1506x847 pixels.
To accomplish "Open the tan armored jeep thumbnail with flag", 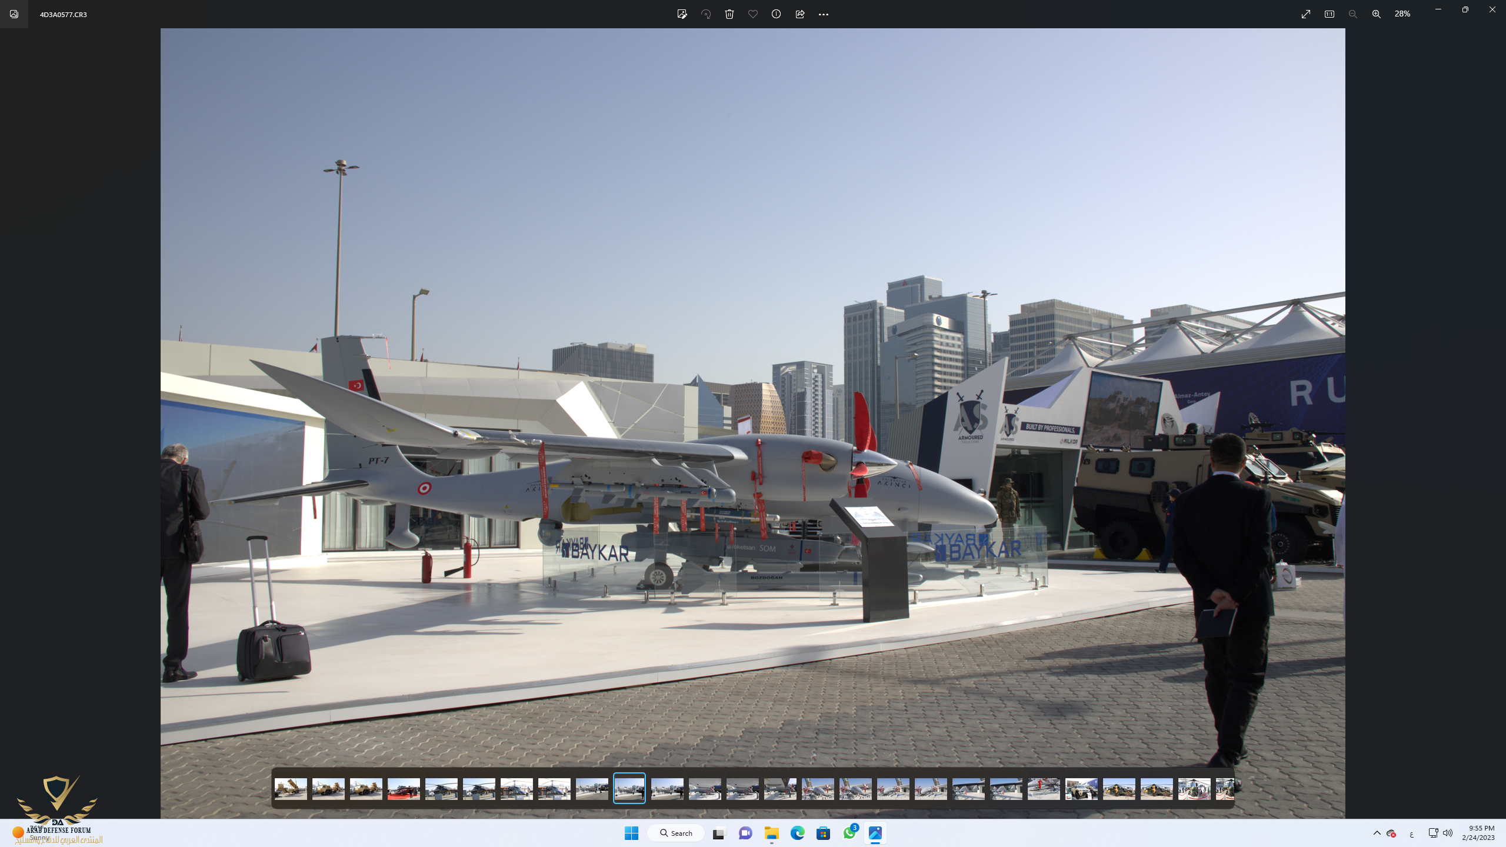I will (1081, 789).
